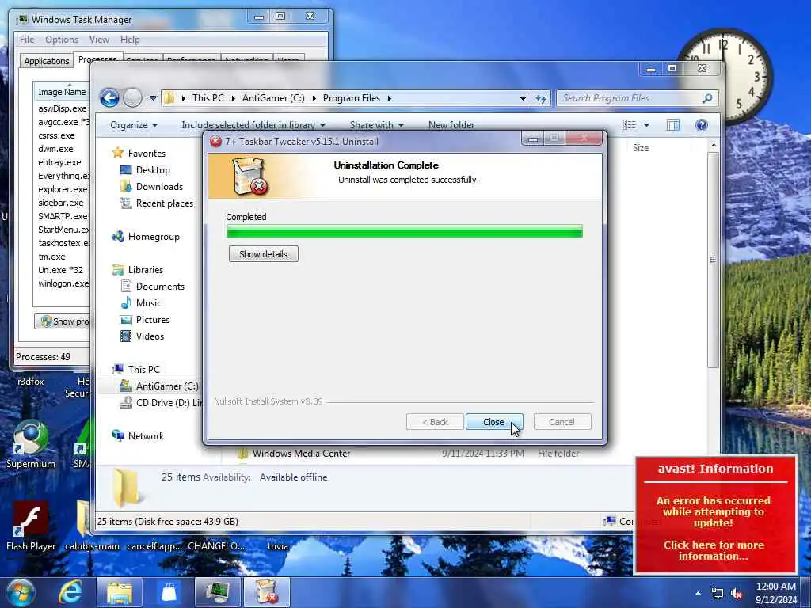The image size is (811, 608).
Task: Select csrss.exe in process list
Action: pos(56,135)
